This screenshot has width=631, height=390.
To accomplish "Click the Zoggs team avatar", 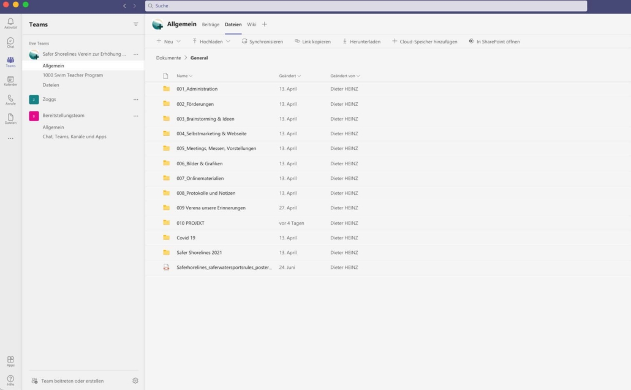I will point(34,99).
